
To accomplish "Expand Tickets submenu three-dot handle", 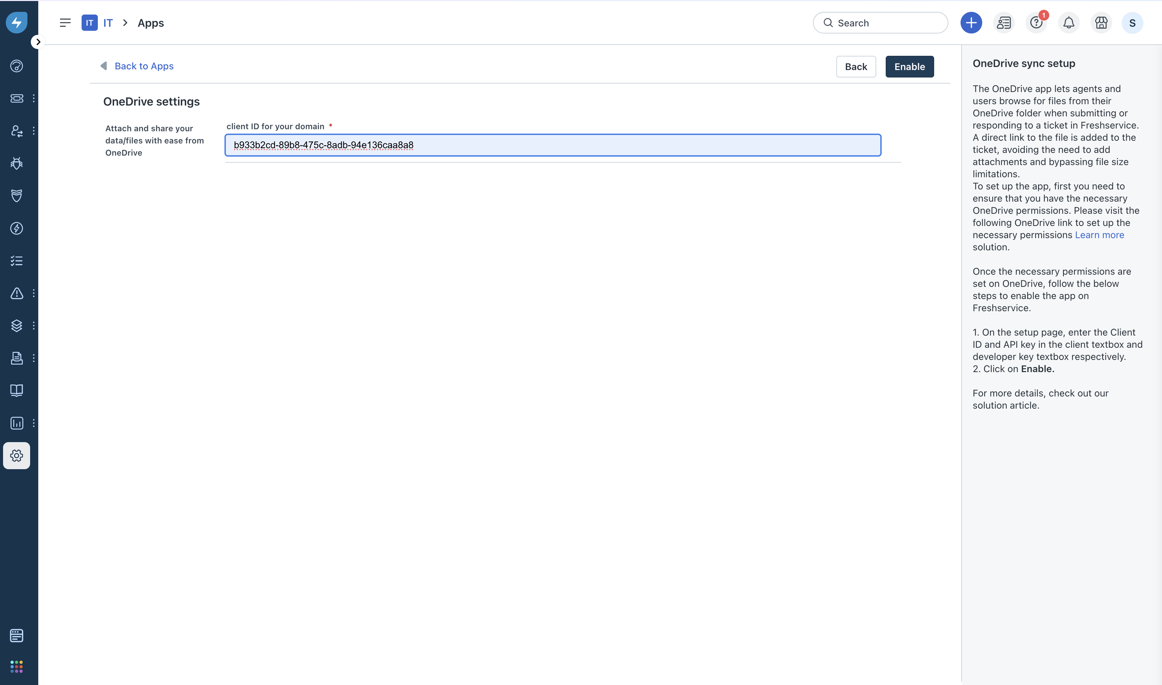I will pos(34,98).
